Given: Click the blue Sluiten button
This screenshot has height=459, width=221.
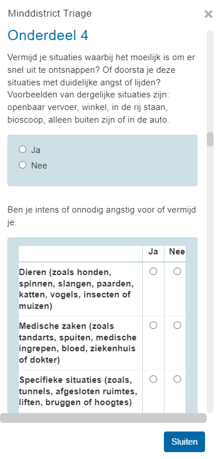Looking at the screenshot, I should (x=184, y=441).
